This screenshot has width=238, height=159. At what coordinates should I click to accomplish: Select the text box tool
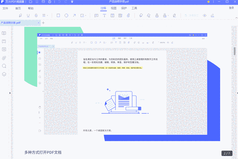pyautogui.click(x=112, y=16)
